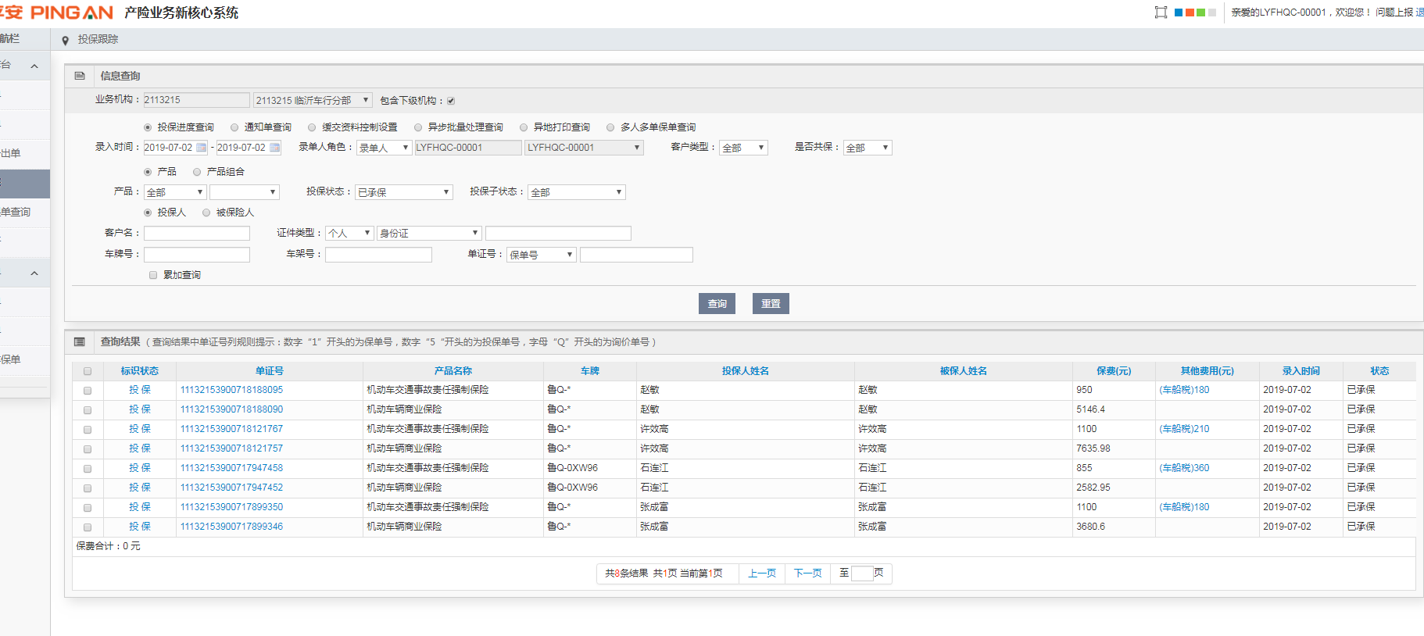
Task: Open the end date calendar picker
Action: coord(275,148)
